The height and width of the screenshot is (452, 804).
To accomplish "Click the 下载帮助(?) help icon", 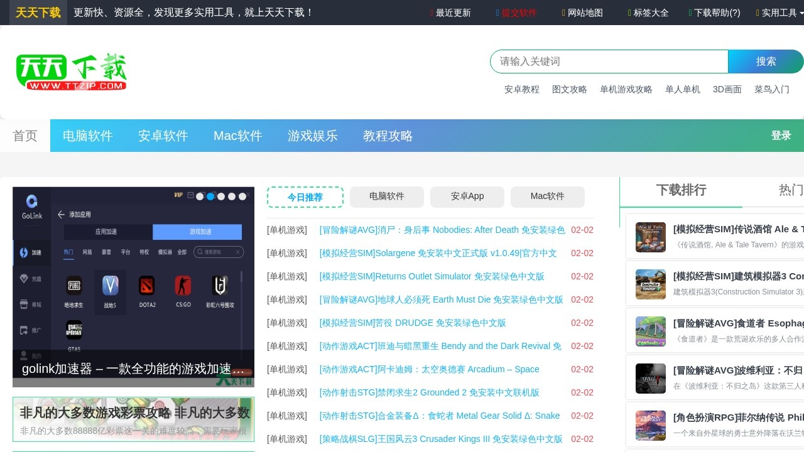I will click(x=714, y=13).
